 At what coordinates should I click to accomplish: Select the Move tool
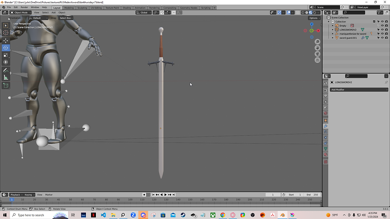(6, 41)
